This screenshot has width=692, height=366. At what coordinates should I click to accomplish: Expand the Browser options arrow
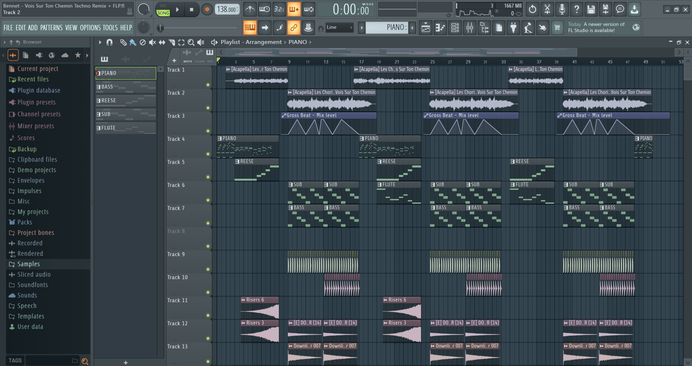point(4,42)
